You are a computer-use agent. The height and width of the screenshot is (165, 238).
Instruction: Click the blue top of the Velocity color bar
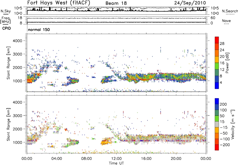tap(217, 101)
